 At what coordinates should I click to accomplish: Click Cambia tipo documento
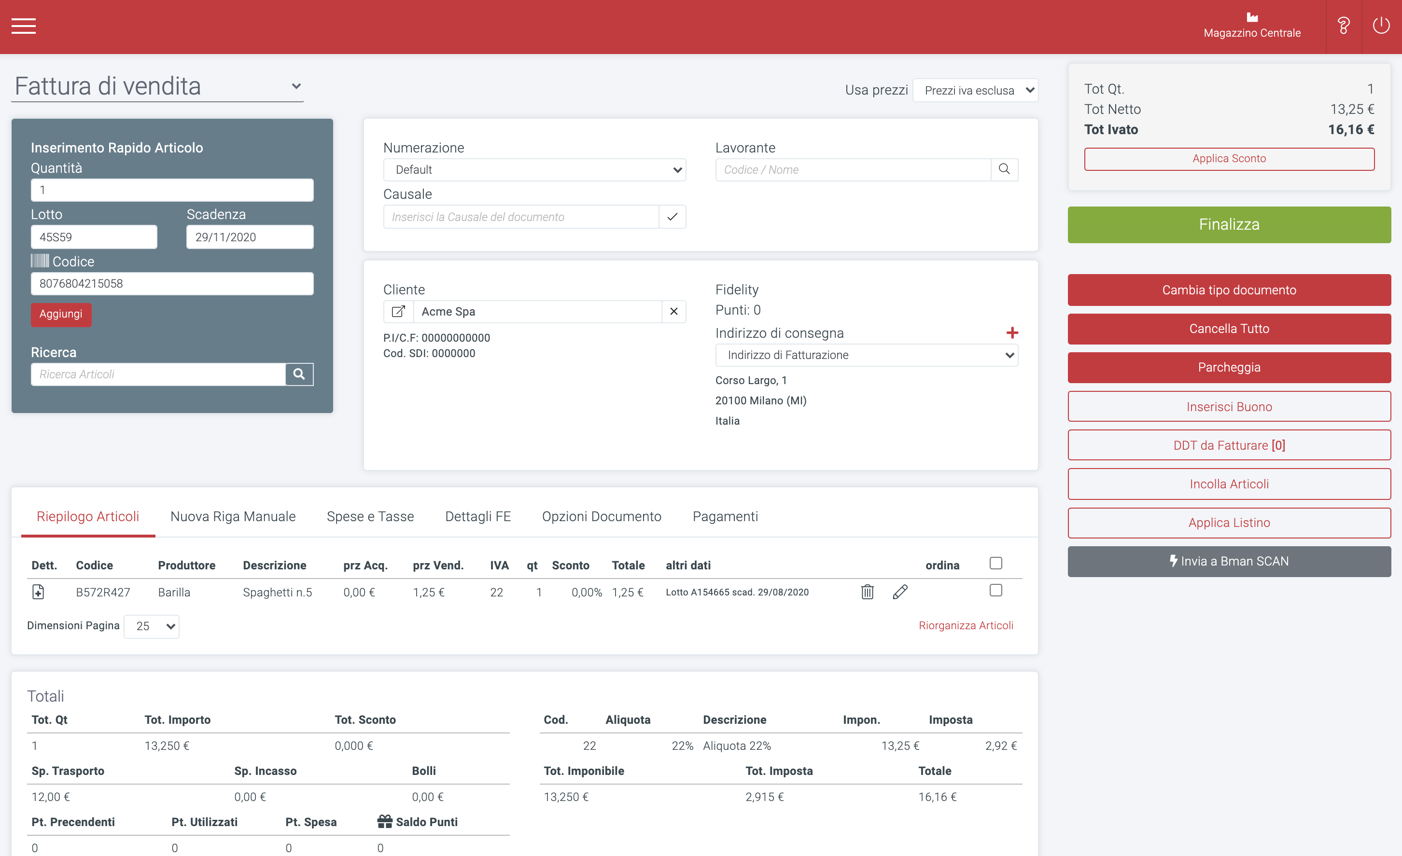click(1229, 290)
